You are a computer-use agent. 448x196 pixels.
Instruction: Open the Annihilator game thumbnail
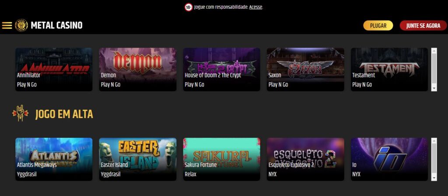pos(54,70)
